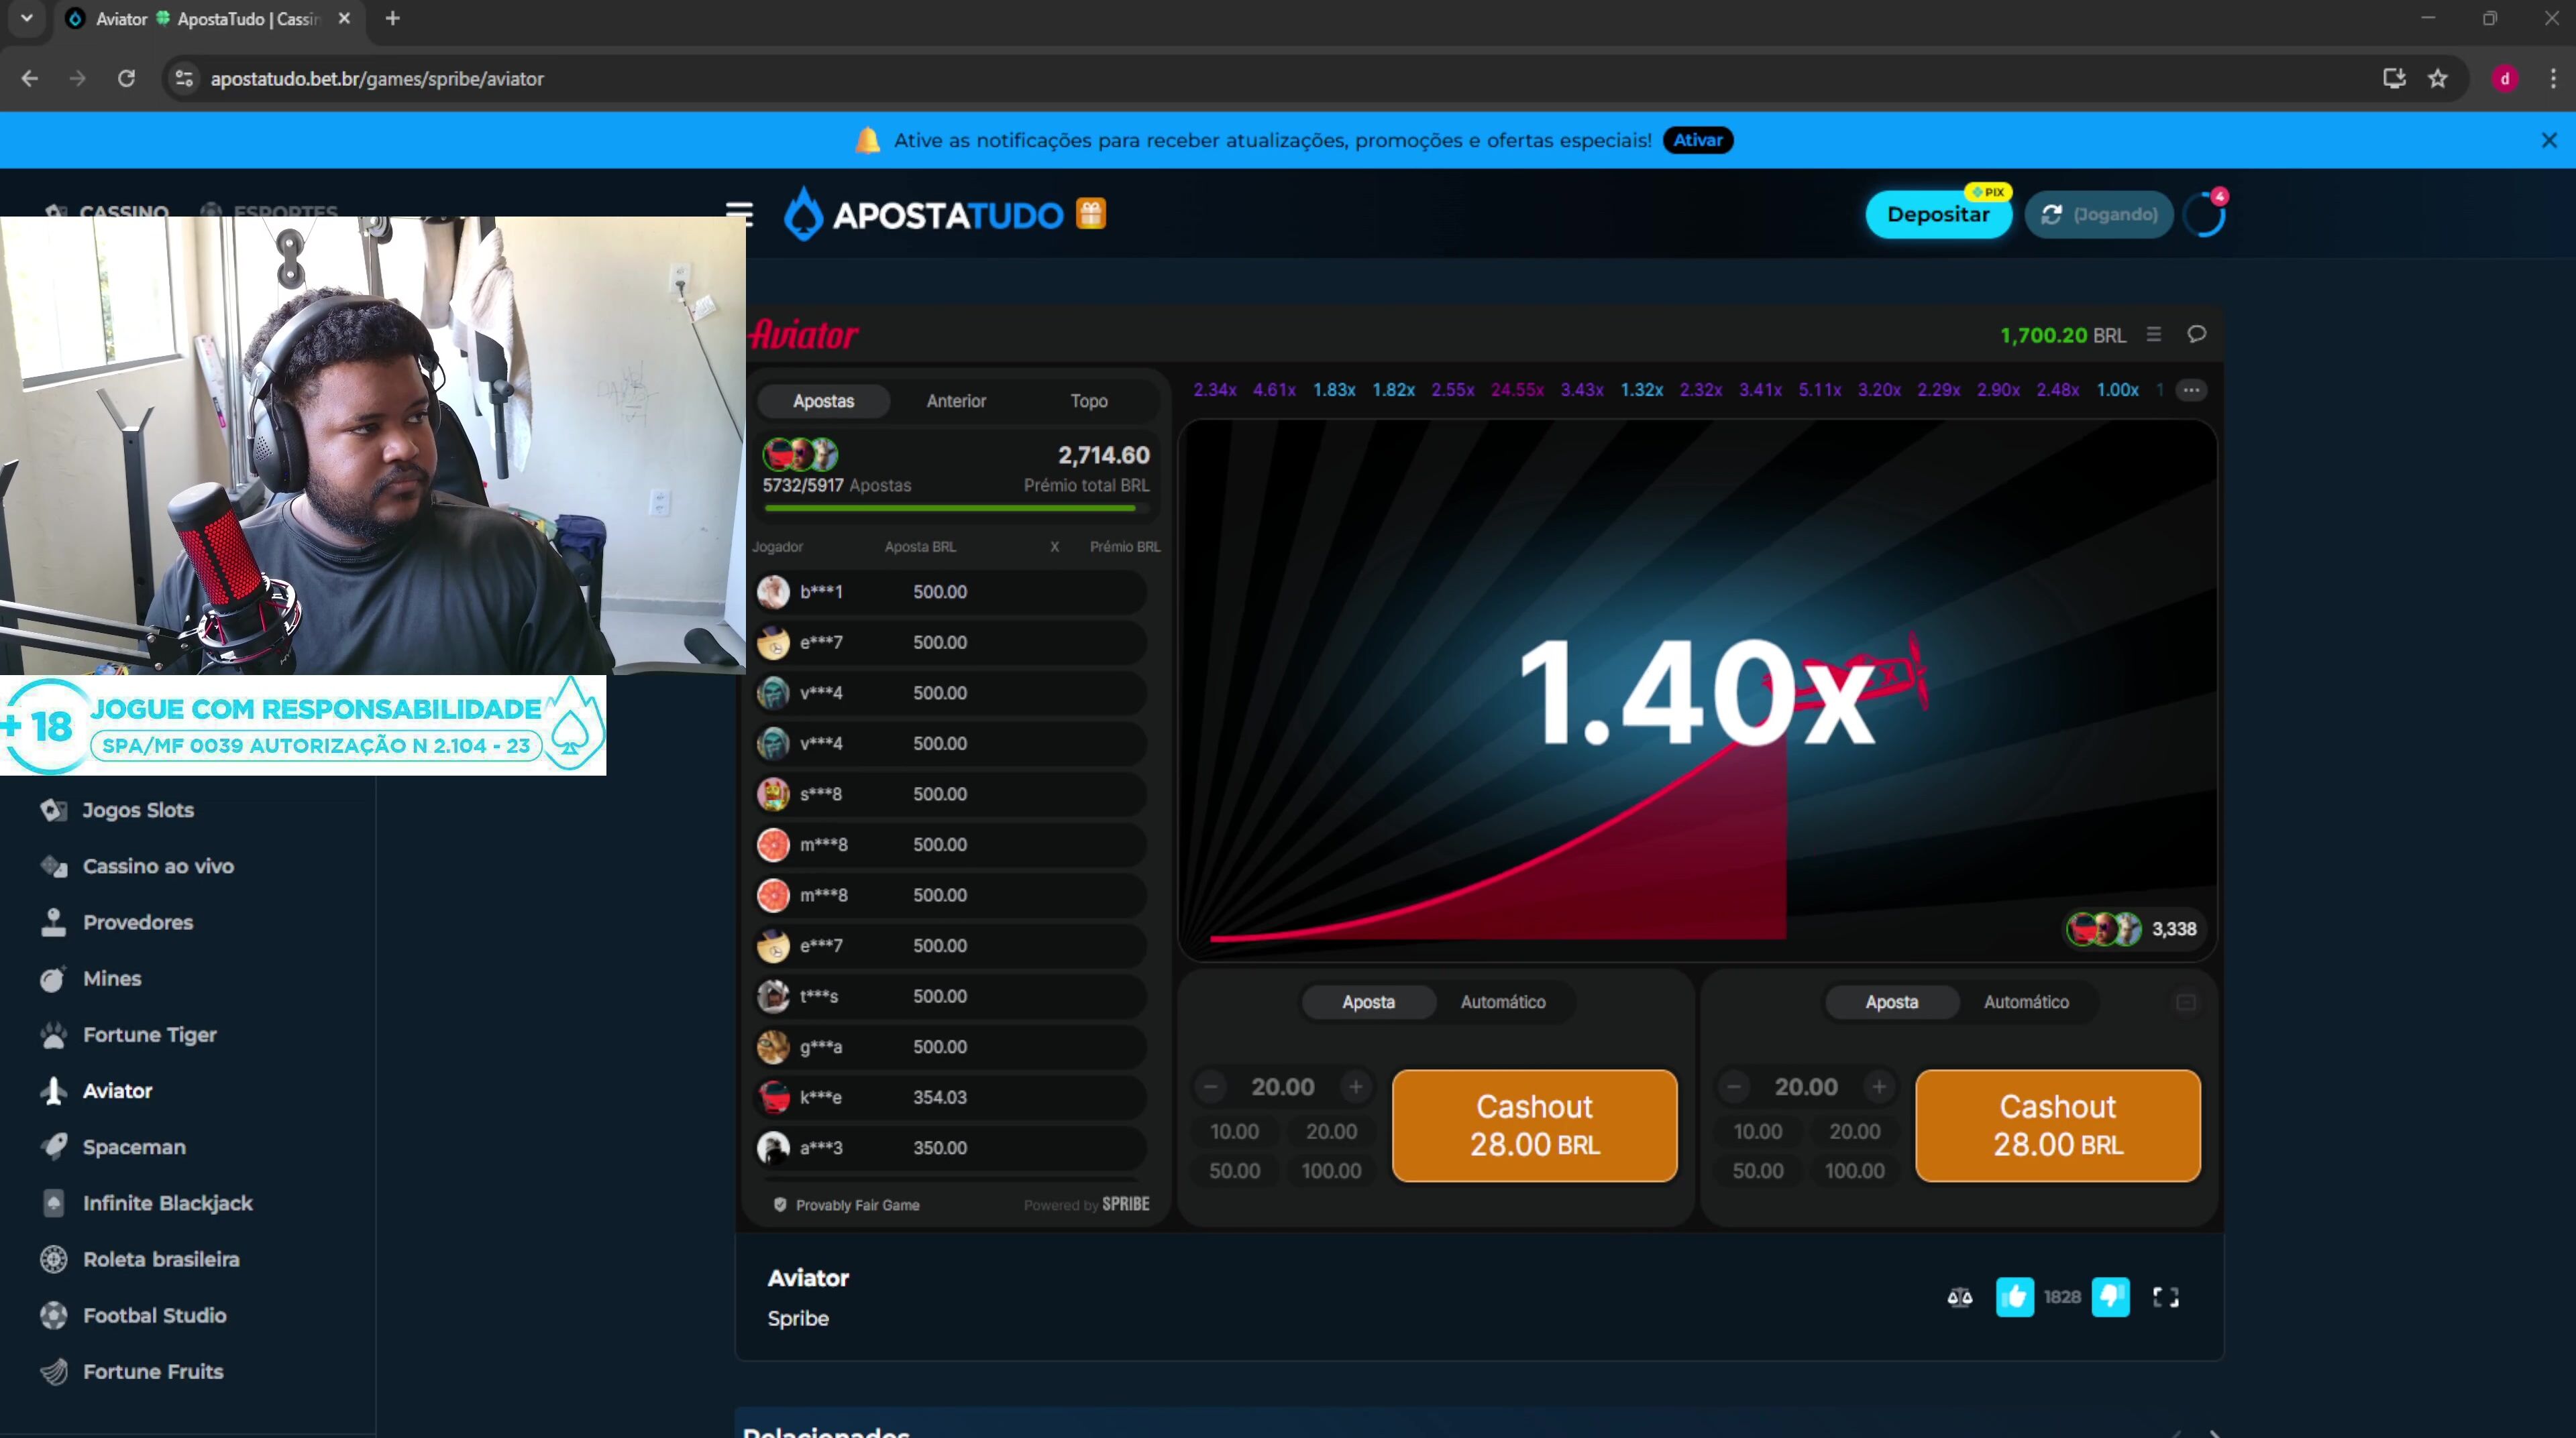Click the Depositar button
Image resolution: width=2576 pixels, height=1438 pixels.
coord(1938,214)
